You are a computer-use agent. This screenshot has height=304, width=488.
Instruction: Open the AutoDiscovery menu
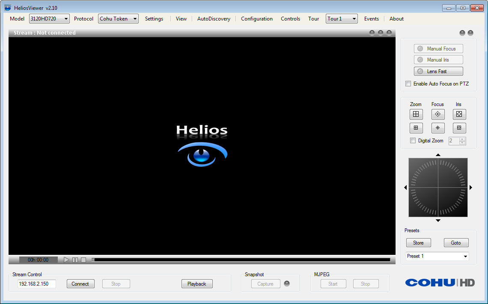coord(214,19)
